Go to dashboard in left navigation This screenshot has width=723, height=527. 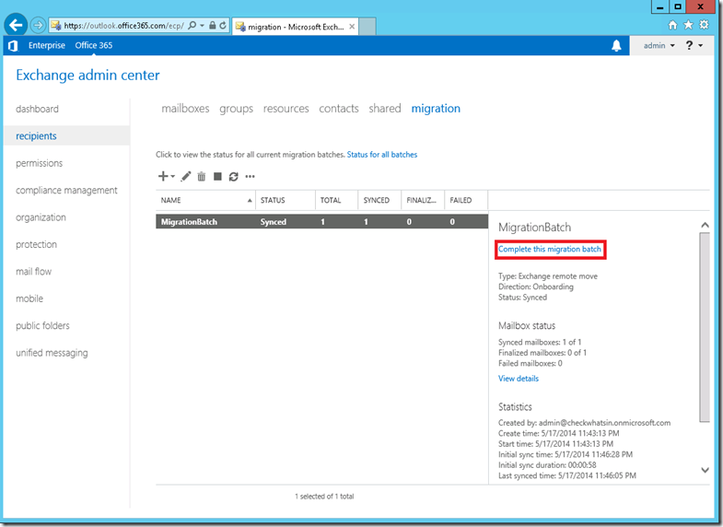(38, 109)
